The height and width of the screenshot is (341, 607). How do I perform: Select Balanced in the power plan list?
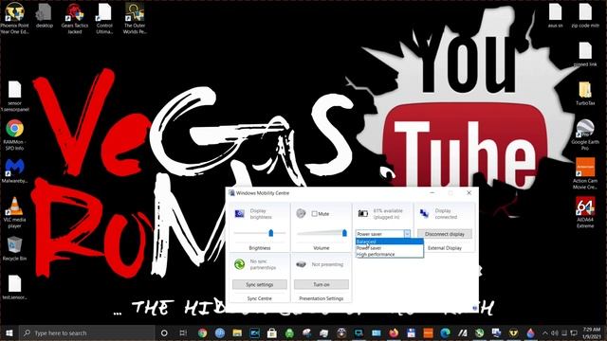[390, 242]
